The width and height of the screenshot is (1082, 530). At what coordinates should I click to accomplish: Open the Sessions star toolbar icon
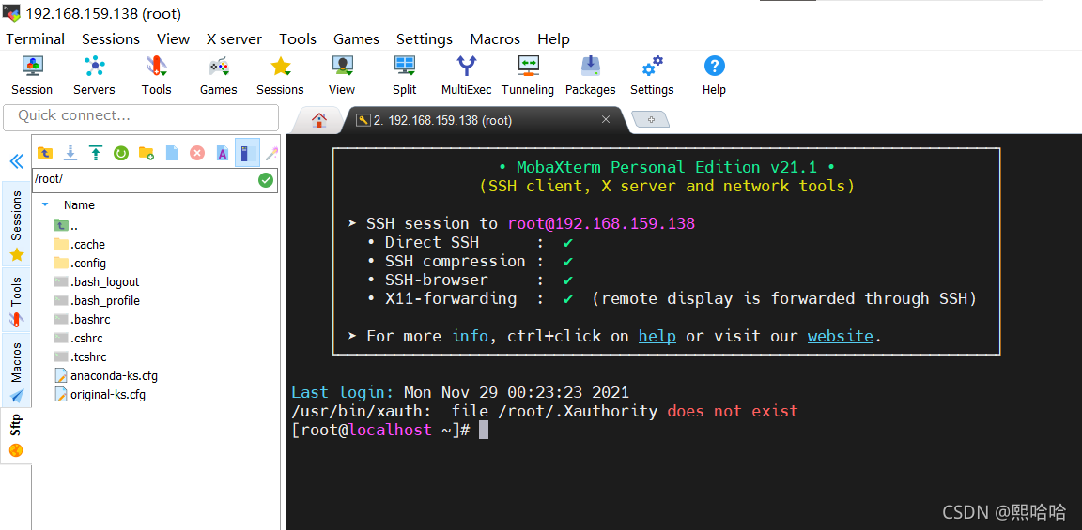tap(280, 76)
